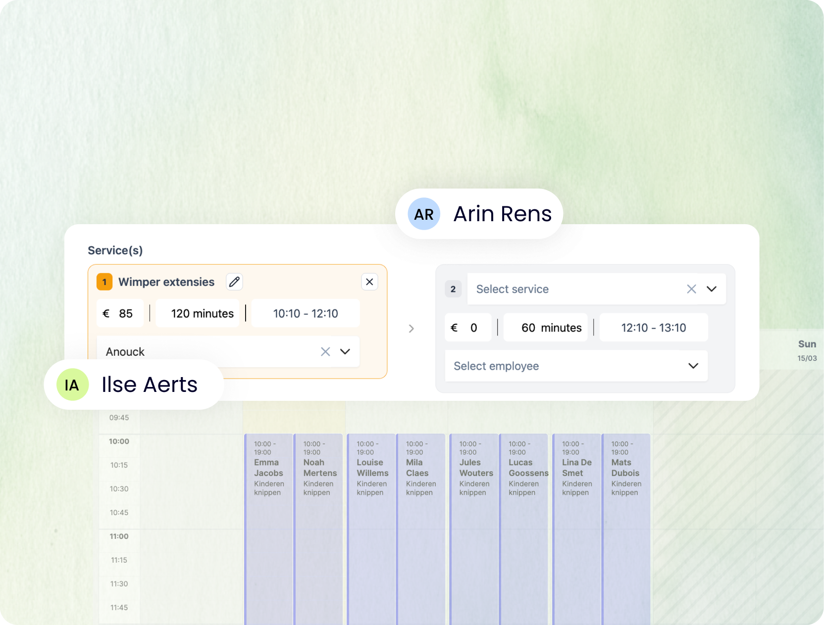Clear the Anouck employee selection
The image size is (824, 625).
(325, 352)
